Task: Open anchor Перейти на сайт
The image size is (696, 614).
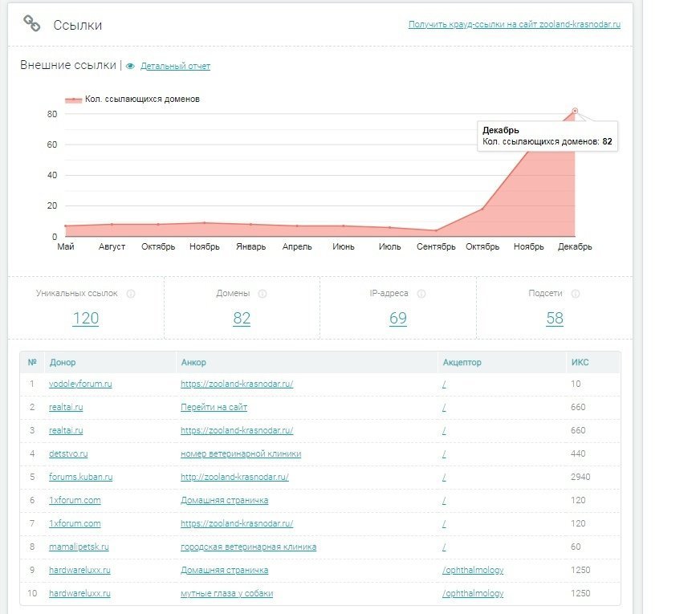Action: (214, 407)
